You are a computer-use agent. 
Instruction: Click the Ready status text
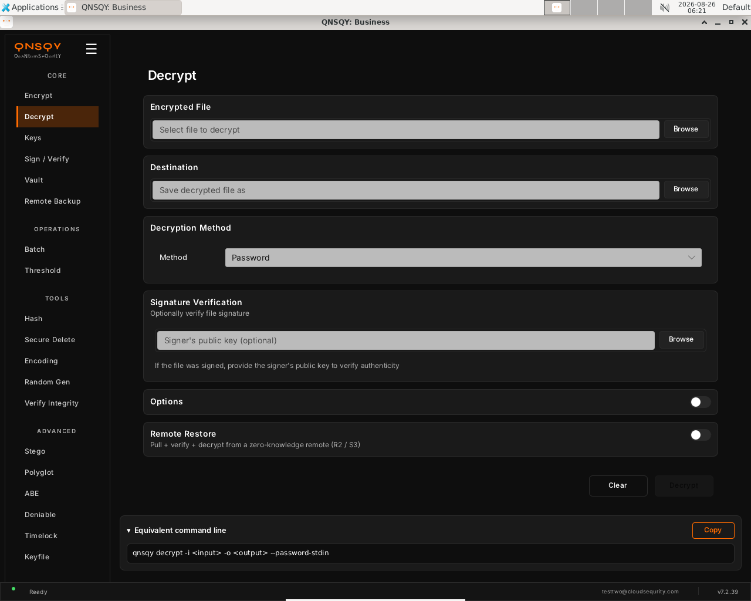pos(38,592)
